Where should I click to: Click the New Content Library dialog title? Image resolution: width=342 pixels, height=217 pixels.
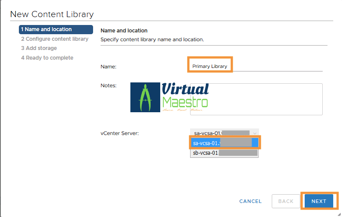tap(52, 14)
